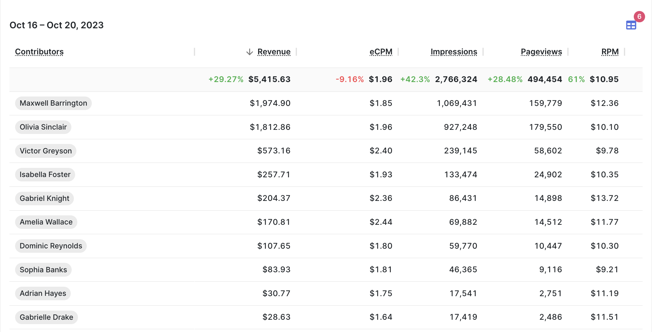Click total impressions 2,766,324
Screen dimensions: 652x332
pos(456,79)
